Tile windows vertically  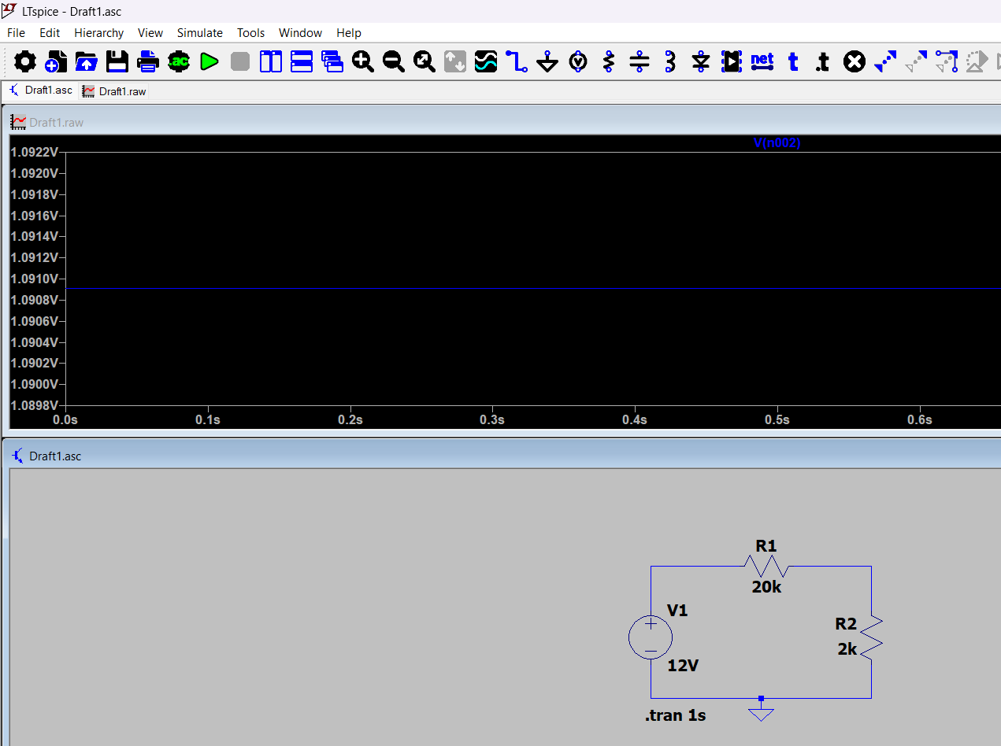271,61
